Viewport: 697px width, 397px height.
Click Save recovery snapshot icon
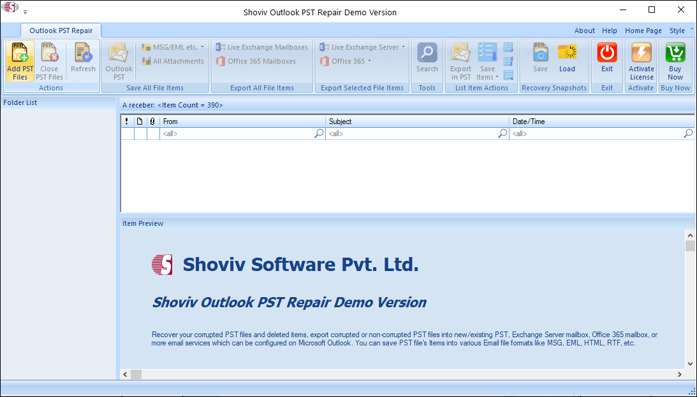tap(541, 53)
